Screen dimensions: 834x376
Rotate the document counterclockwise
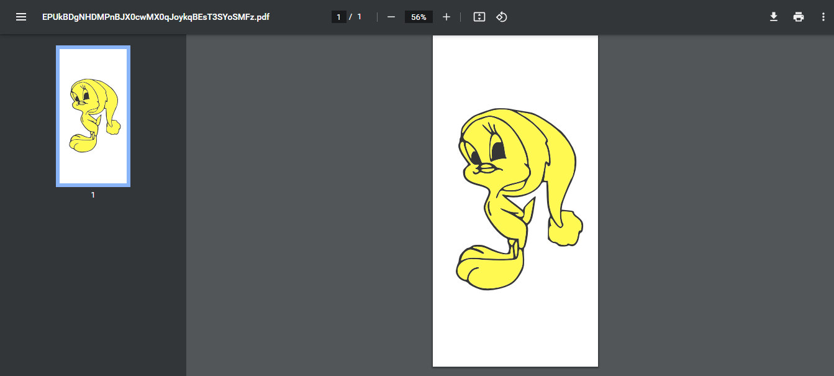(x=502, y=17)
